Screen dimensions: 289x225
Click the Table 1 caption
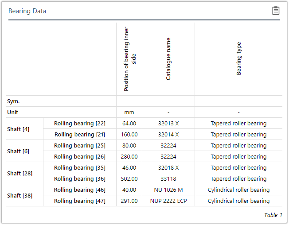[x=273, y=215]
